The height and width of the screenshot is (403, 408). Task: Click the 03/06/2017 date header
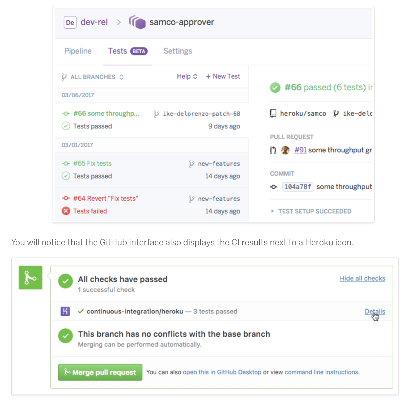pyautogui.click(x=78, y=95)
